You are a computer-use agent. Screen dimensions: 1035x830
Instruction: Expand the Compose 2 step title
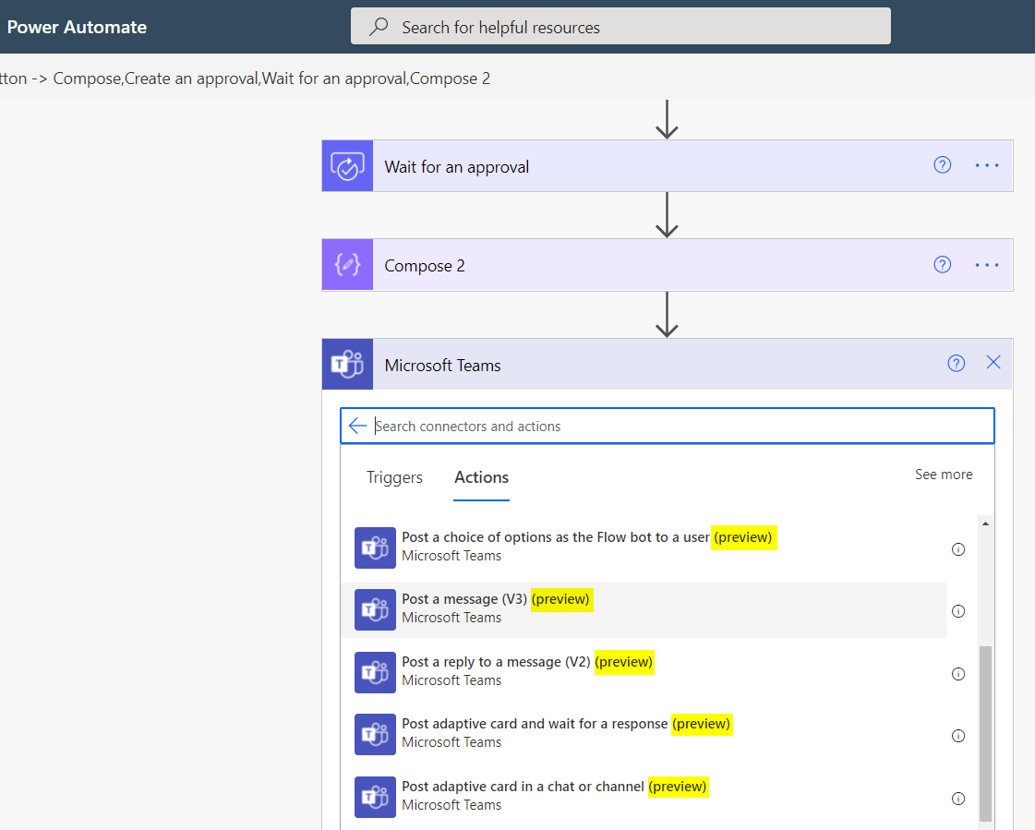pos(425,266)
